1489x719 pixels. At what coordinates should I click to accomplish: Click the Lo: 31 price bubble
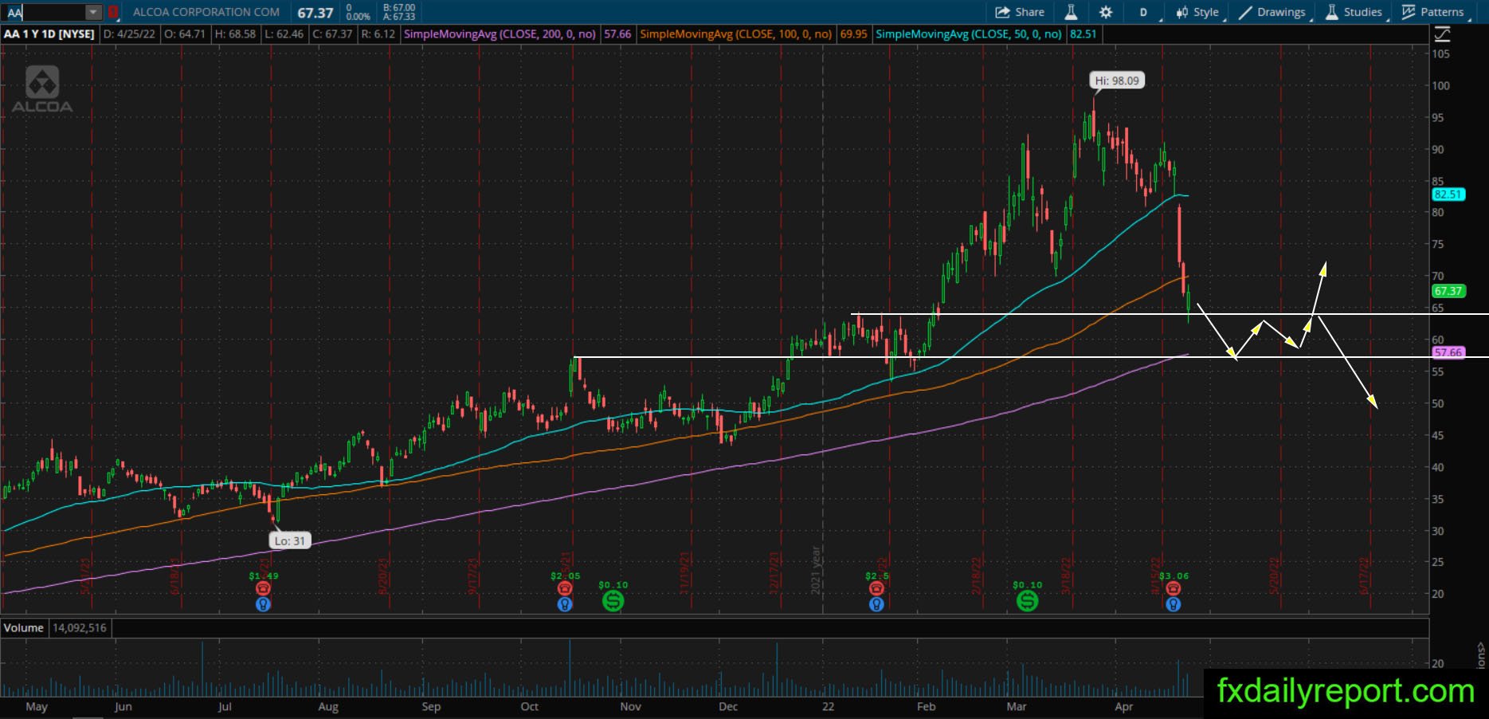290,540
